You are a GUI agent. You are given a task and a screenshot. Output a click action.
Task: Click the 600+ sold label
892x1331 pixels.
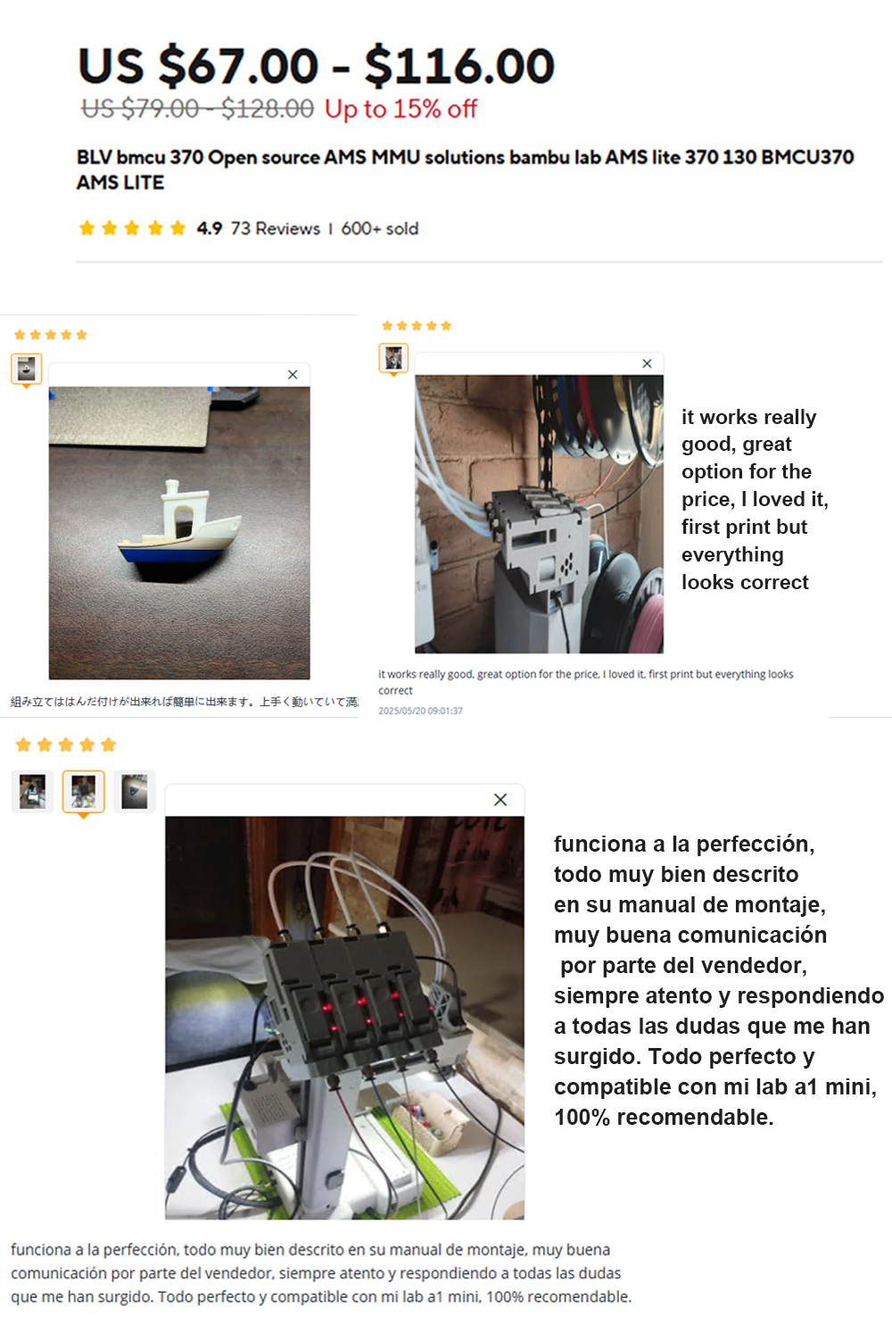click(379, 229)
